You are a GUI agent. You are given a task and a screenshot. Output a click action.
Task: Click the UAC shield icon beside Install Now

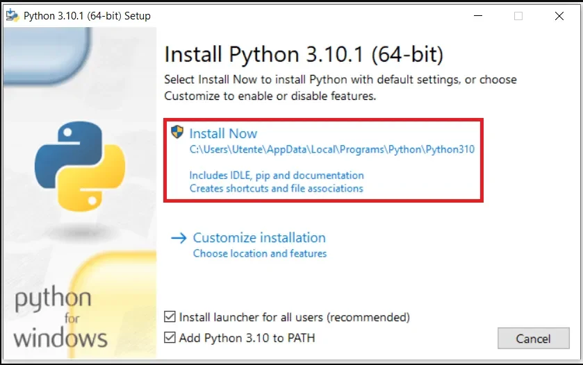click(177, 132)
